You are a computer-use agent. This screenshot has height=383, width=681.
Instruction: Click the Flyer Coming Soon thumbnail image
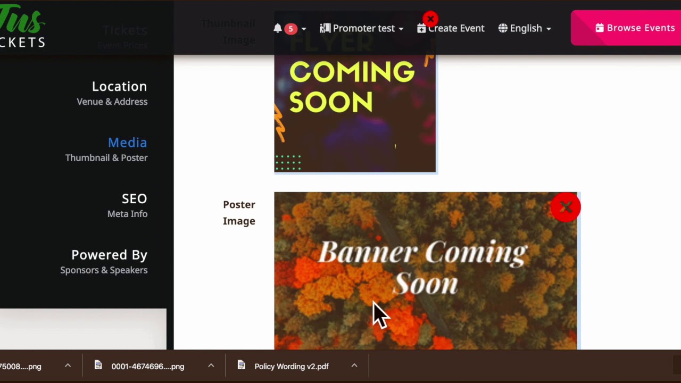tap(355, 91)
